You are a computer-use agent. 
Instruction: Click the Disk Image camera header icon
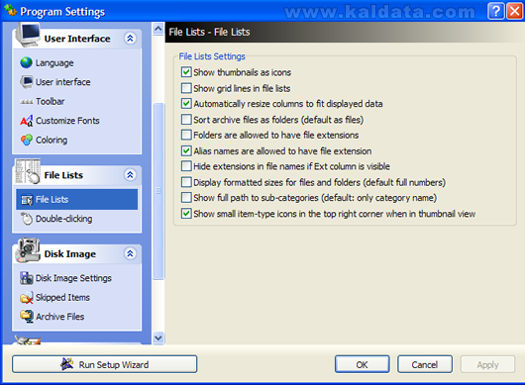[x=28, y=250]
